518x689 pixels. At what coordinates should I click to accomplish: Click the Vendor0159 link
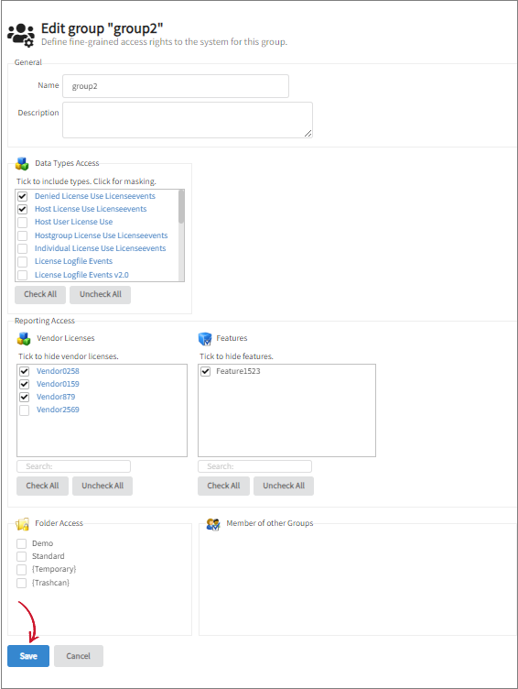pyautogui.click(x=58, y=384)
